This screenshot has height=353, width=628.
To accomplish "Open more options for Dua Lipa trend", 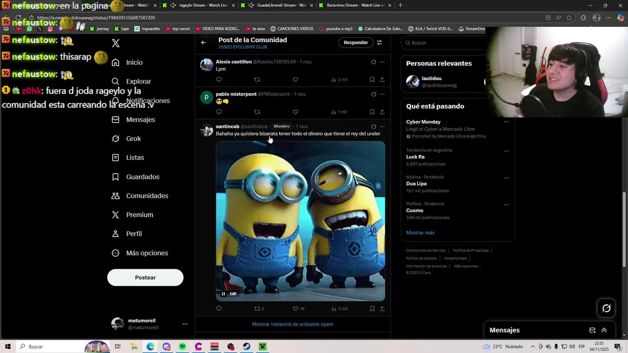I will (506, 178).
